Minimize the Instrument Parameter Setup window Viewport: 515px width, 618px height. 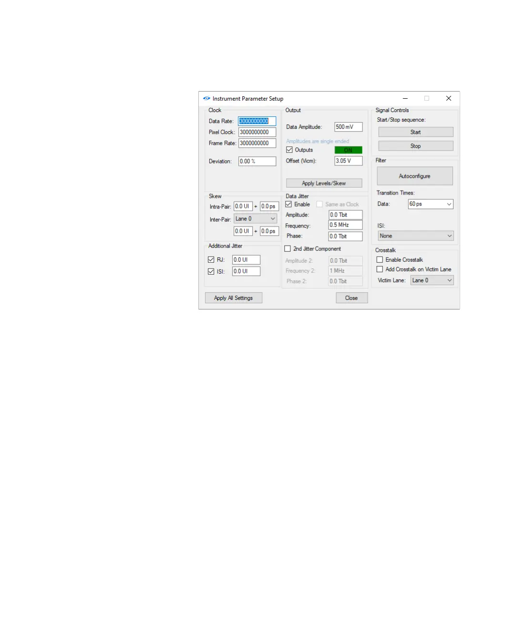(405, 98)
